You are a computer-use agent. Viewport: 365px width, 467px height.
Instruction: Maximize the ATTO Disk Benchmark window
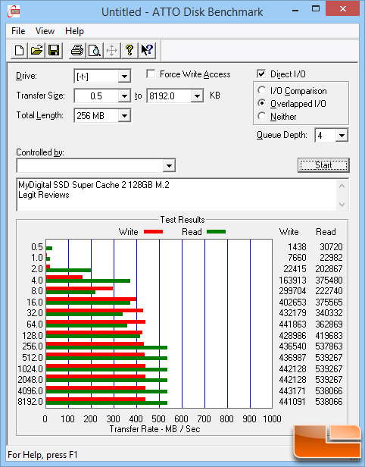pos(316,9)
